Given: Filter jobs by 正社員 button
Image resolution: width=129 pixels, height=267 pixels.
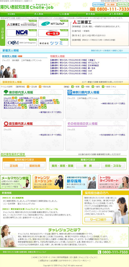Looking at the screenshot, I should (14, 166).
